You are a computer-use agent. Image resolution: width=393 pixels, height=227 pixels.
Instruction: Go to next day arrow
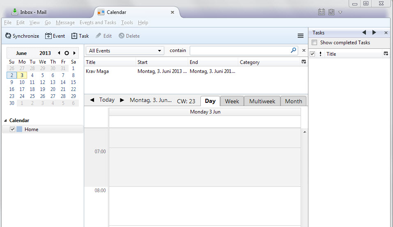click(x=122, y=100)
